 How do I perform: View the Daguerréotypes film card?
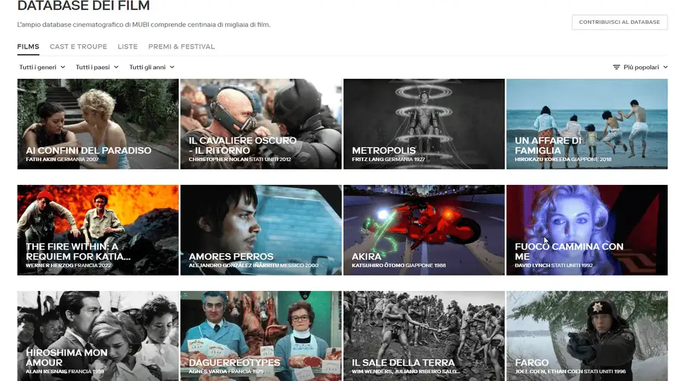[261, 336]
